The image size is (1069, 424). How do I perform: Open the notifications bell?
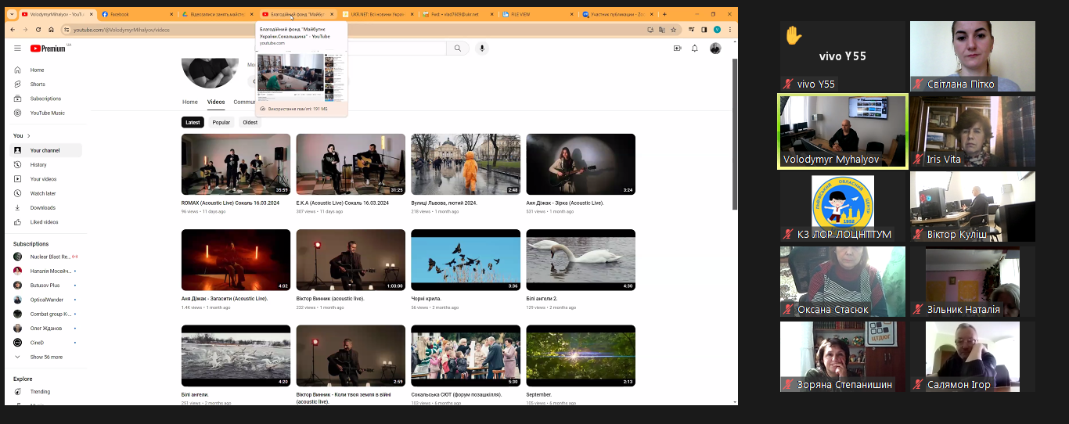(695, 49)
